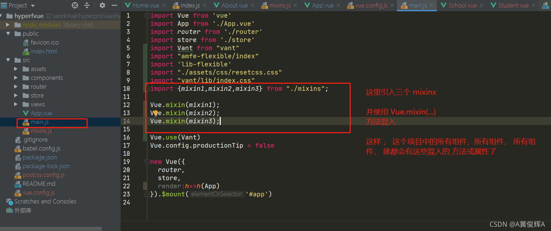551x231 pixels.
Task: Fold the new Vue block at line 19
Action: tap(147, 162)
